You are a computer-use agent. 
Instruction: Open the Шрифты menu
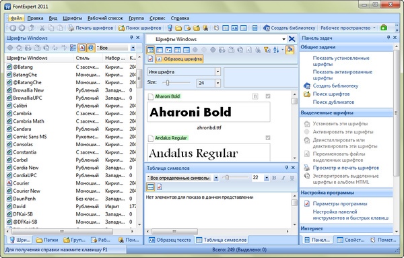73,18
